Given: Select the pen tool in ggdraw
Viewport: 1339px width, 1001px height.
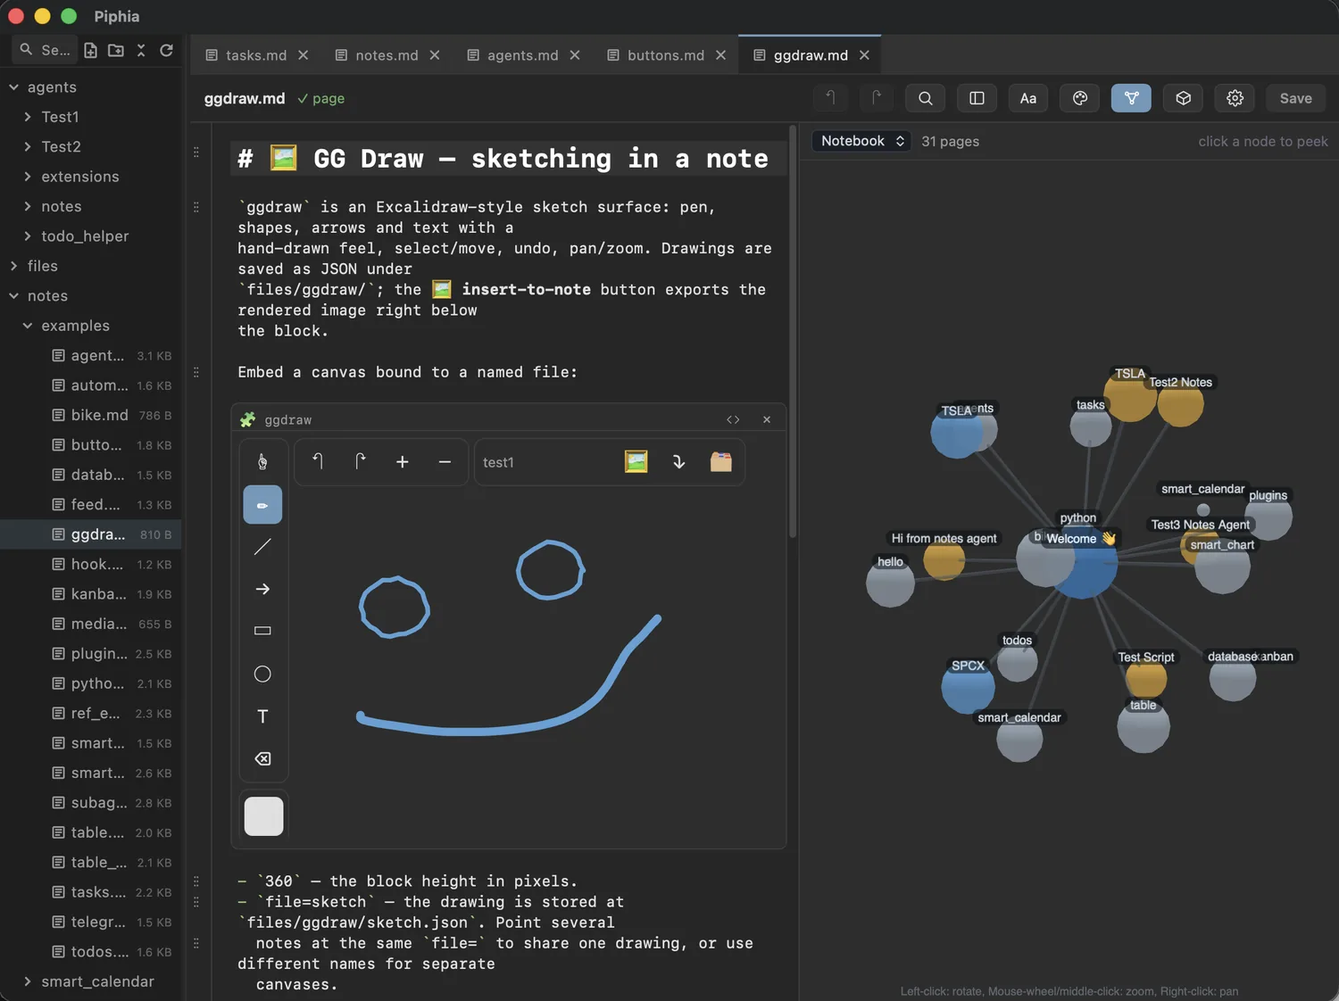Looking at the screenshot, I should (x=262, y=505).
